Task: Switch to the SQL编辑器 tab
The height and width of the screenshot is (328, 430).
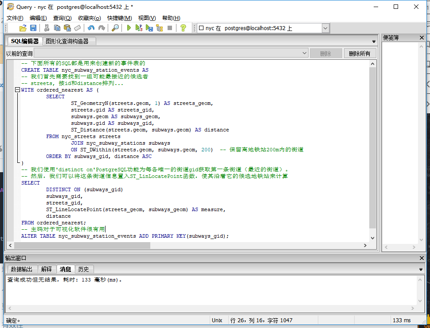Action: pyautogui.click(x=25, y=41)
